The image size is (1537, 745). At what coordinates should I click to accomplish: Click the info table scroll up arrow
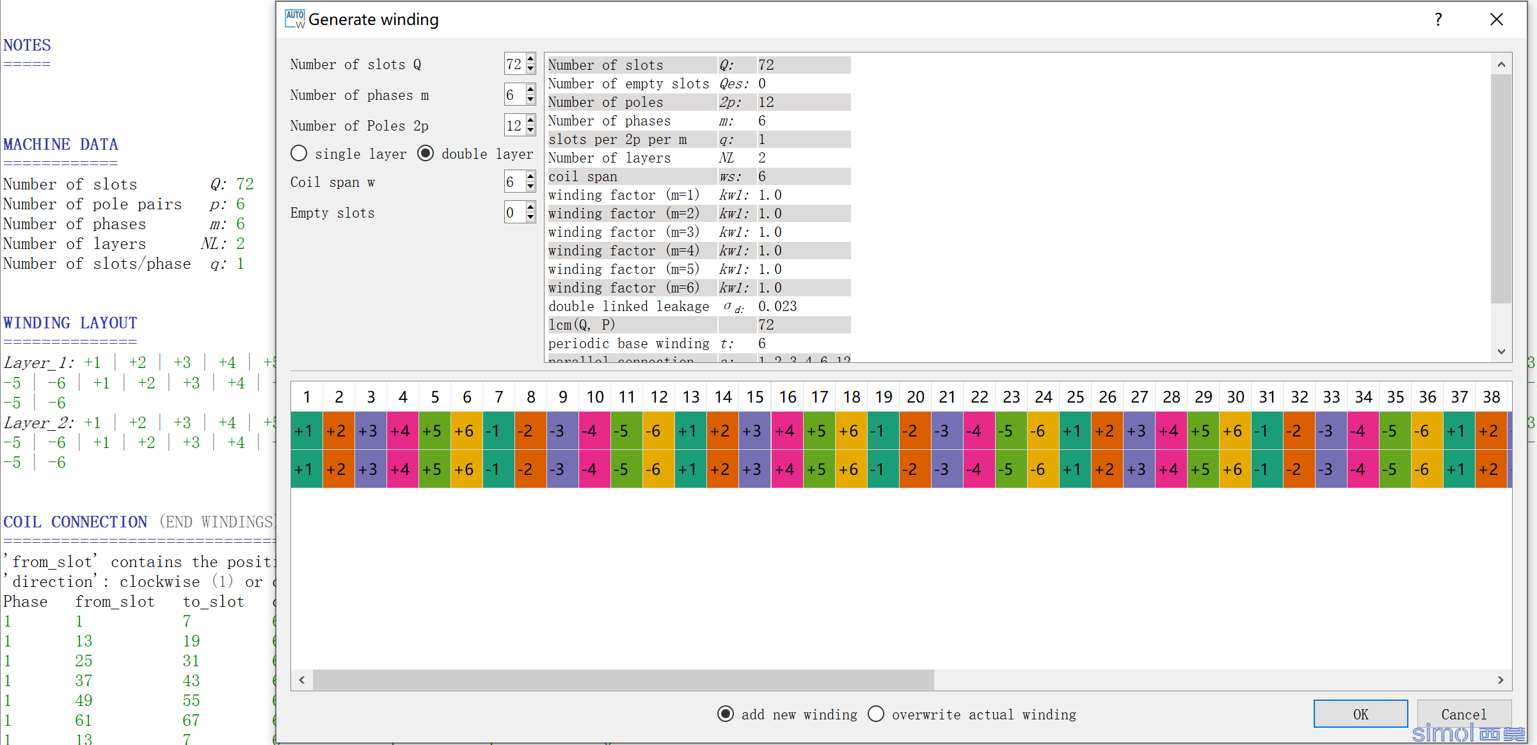(1501, 64)
